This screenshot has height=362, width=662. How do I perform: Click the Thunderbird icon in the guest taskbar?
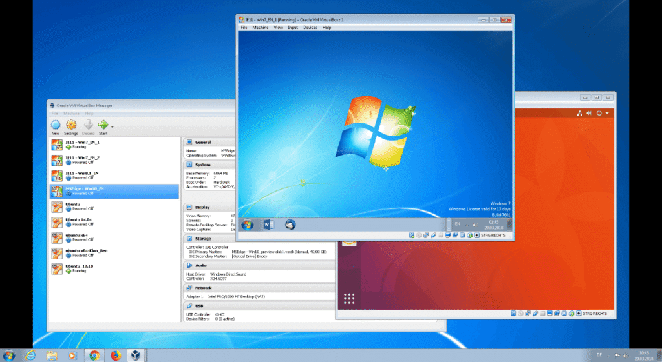[x=290, y=225]
